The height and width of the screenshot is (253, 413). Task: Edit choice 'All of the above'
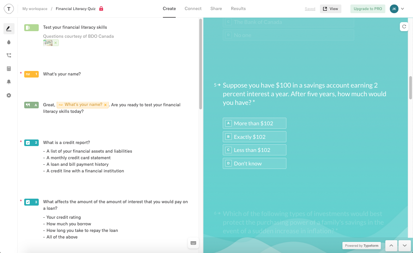[62, 237]
